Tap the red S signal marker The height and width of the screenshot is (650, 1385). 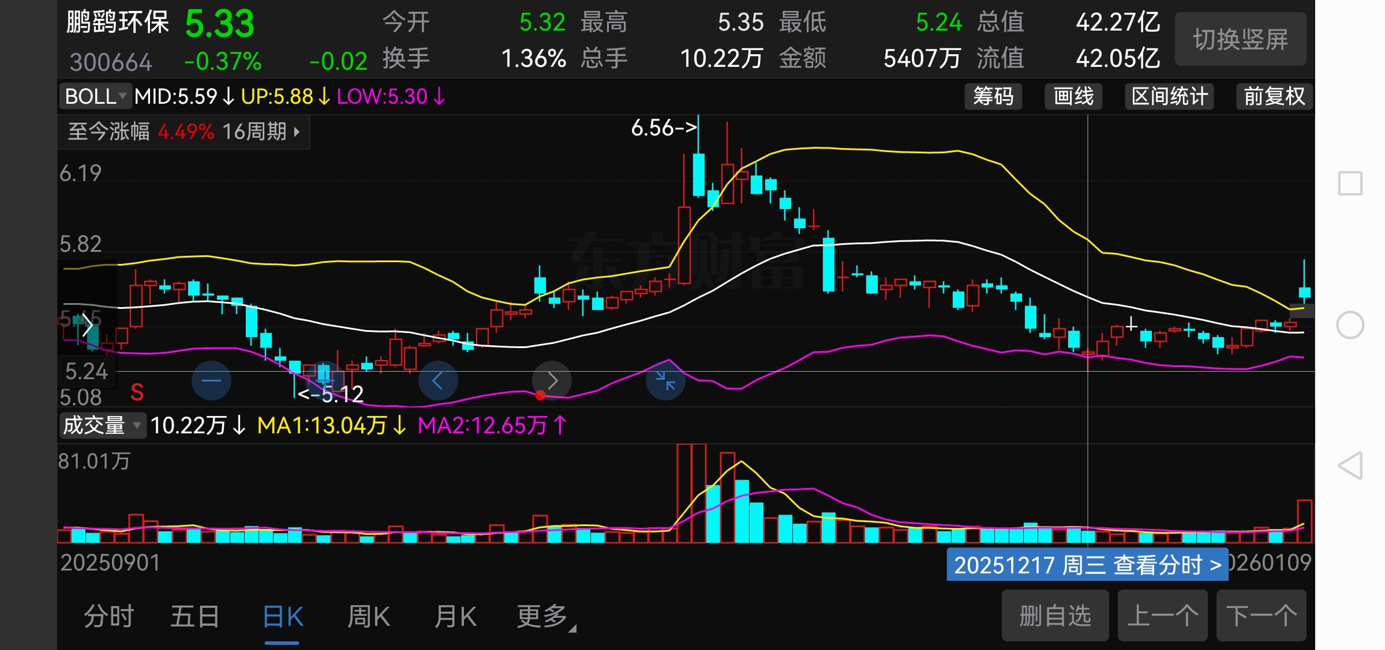(137, 392)
